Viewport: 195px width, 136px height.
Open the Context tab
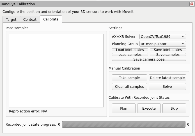click(x=30, y=19)
